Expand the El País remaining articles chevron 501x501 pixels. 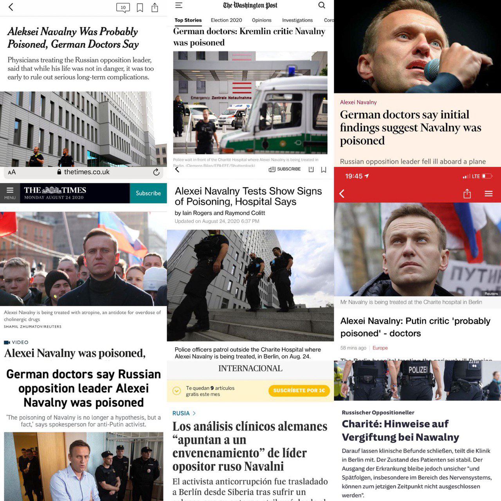pyautogui.click(x=177, y=391)
